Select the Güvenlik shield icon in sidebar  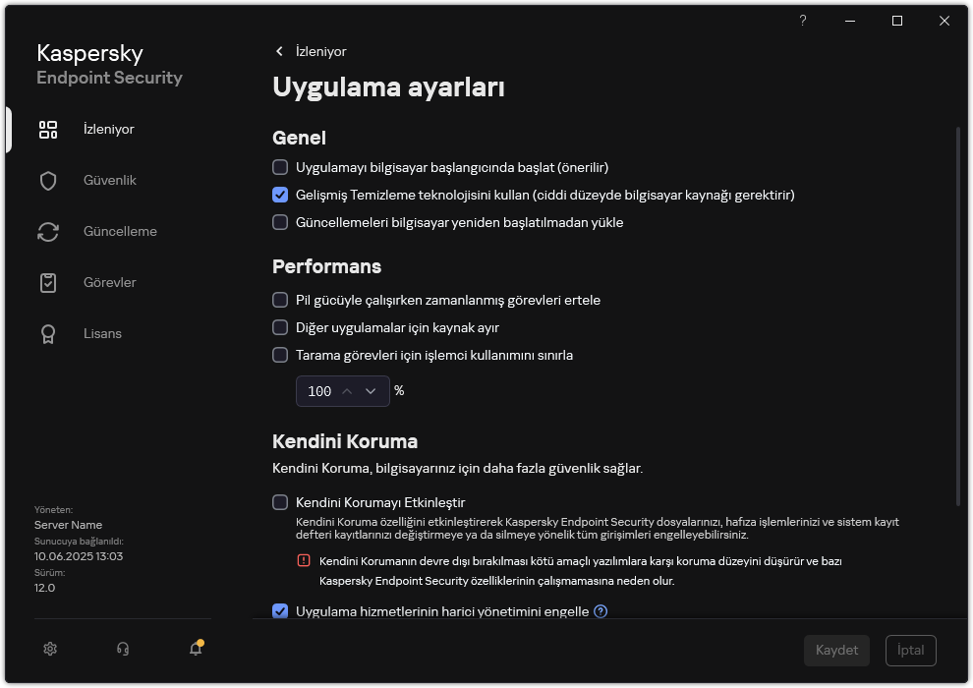[48, 180]
